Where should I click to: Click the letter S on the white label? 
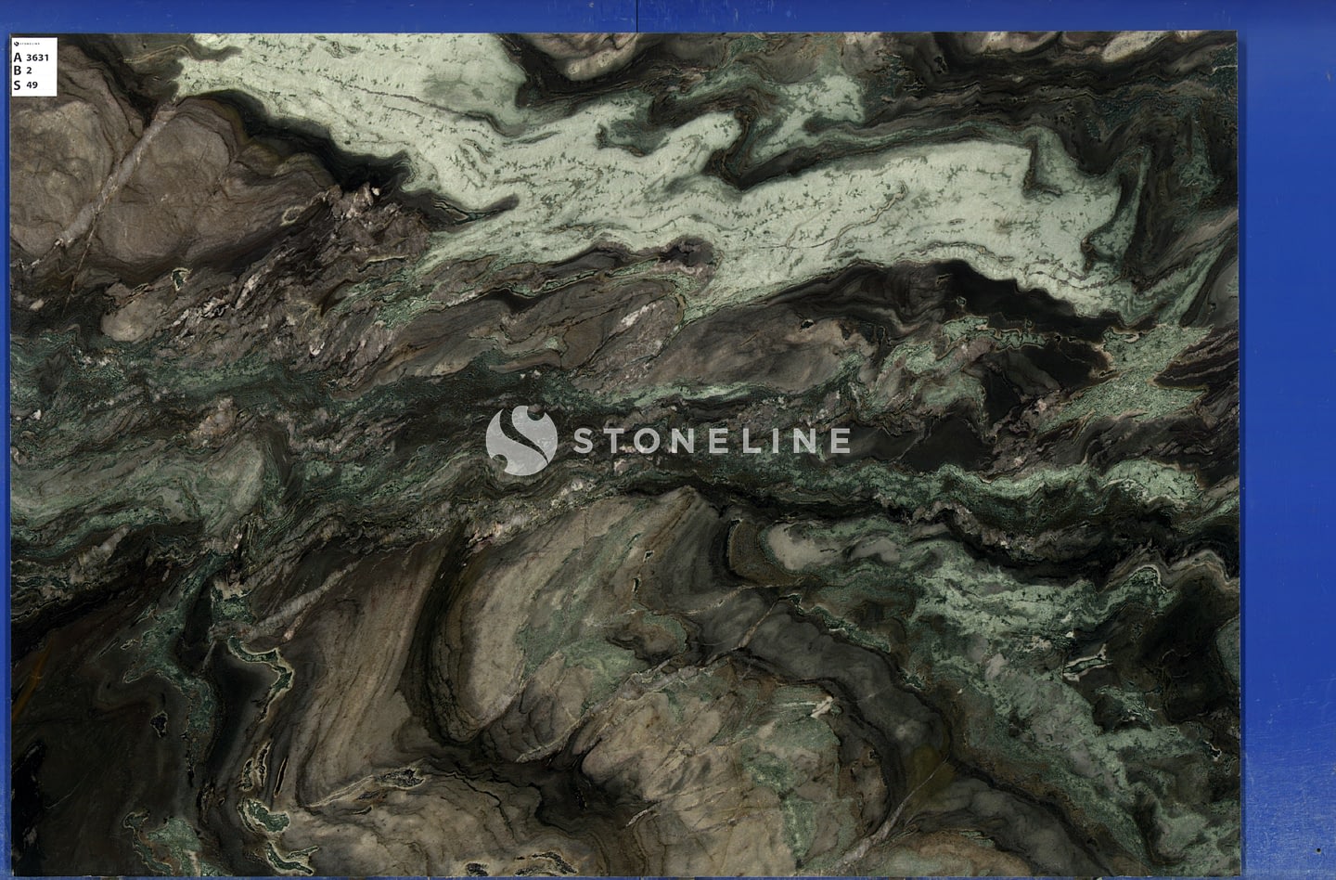[17, 84]
